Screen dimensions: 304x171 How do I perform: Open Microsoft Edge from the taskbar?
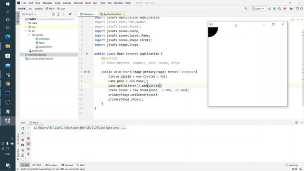point(8,37)
